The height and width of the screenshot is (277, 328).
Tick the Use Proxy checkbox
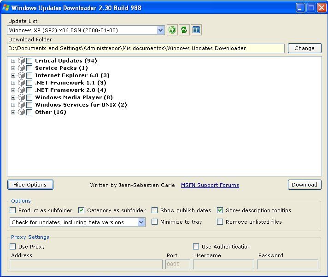coord(13,247)
